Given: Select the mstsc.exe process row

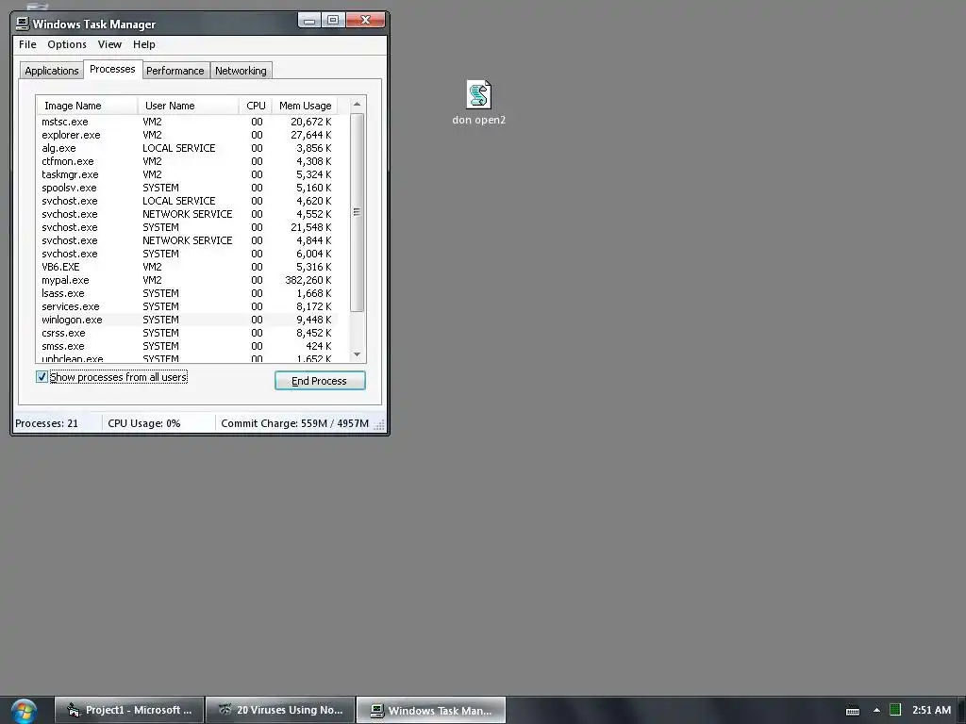Looking at the screenshot, I should click(188, 122).
